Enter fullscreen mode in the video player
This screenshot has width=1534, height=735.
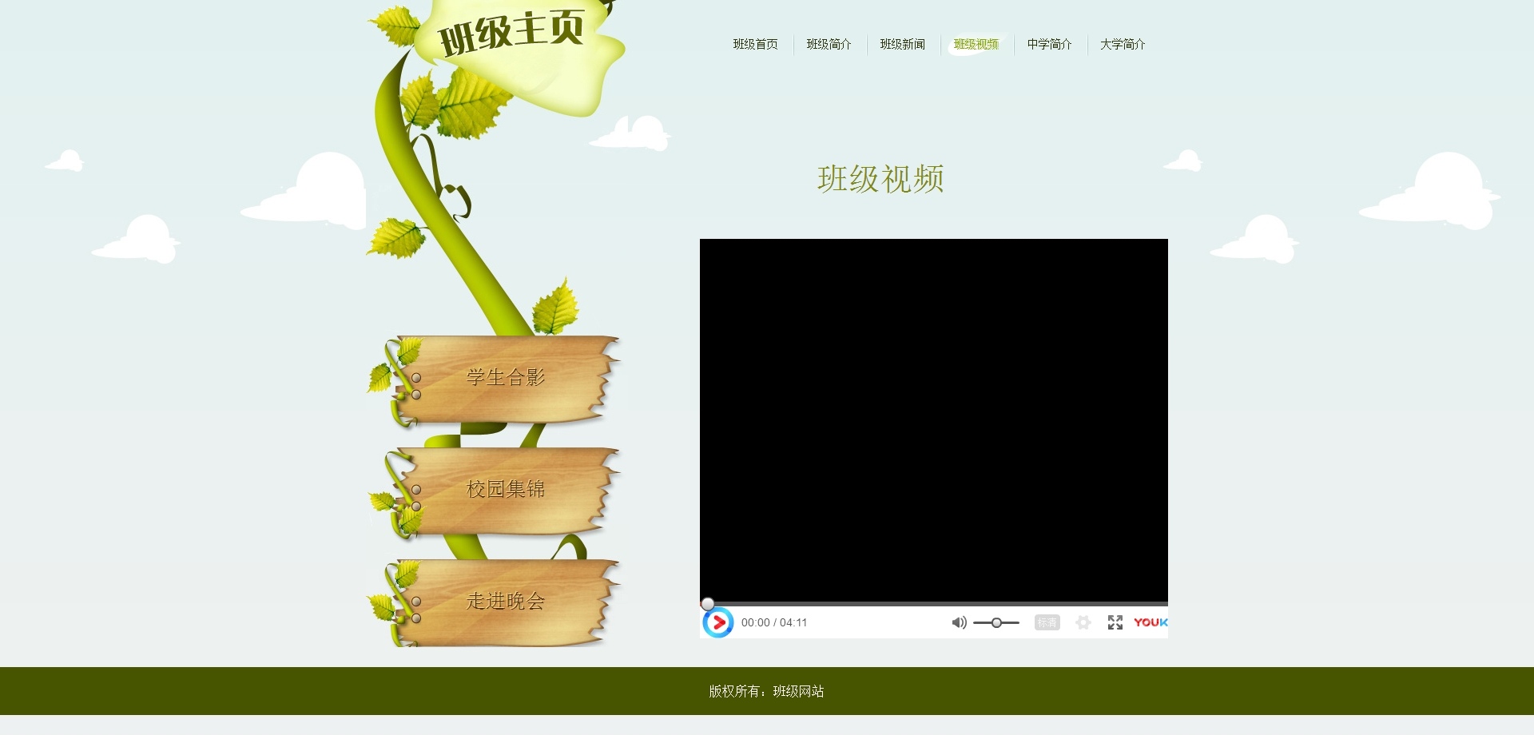[x=1115, y=622]
